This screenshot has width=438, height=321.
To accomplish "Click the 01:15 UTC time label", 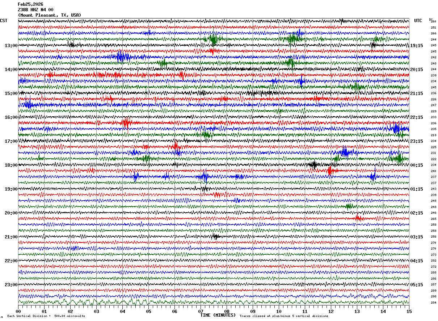I will pyautogui.click(x=417, y=189).
